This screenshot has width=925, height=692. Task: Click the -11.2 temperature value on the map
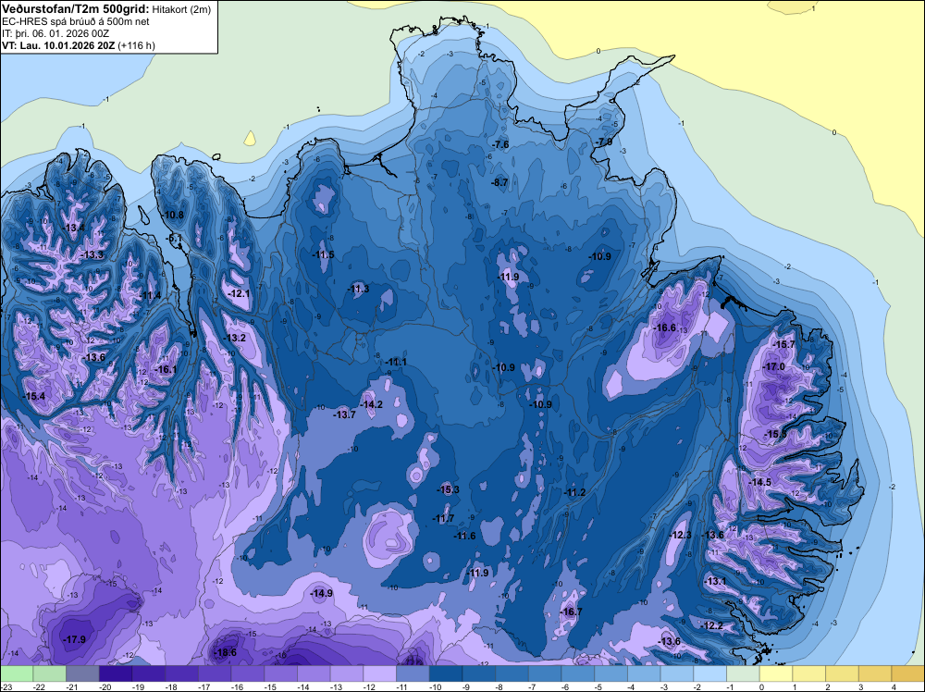point(574,492)
